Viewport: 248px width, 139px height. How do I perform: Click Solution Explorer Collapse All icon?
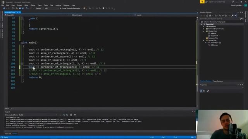223,15
